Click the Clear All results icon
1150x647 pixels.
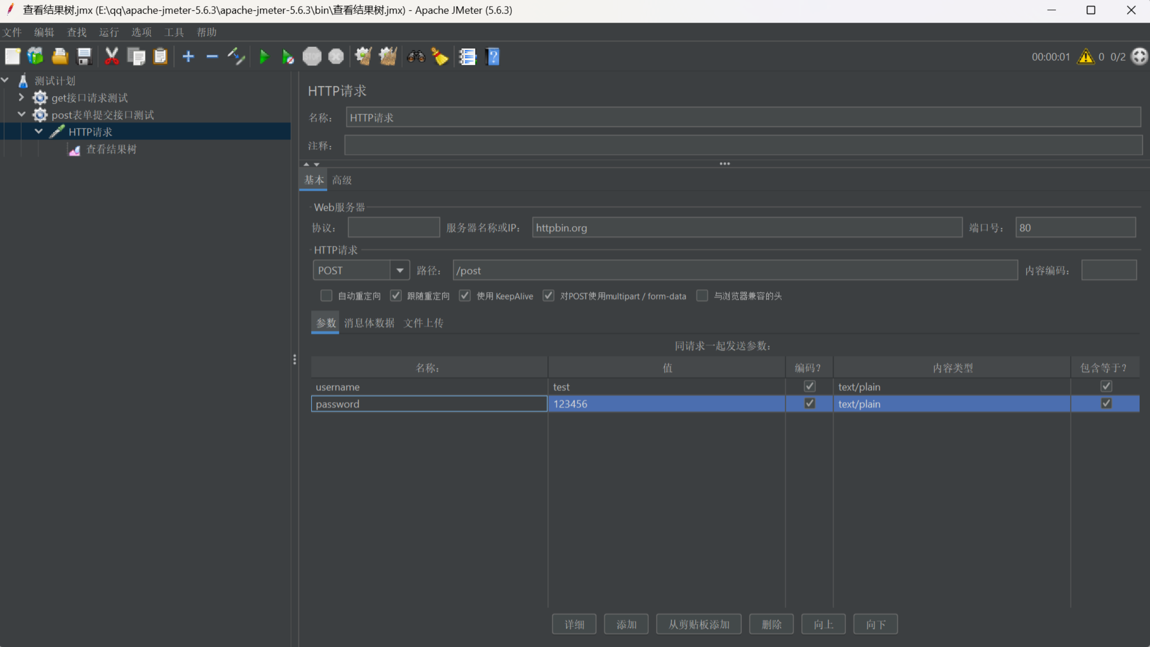click(388, 57)
